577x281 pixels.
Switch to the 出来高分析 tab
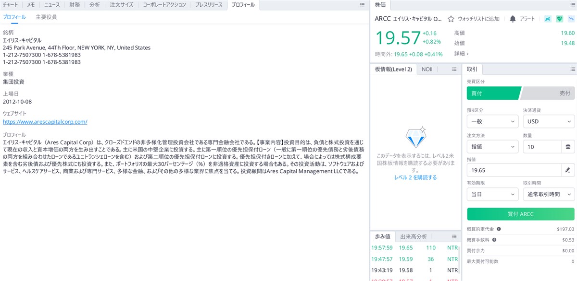pos(414,236)
